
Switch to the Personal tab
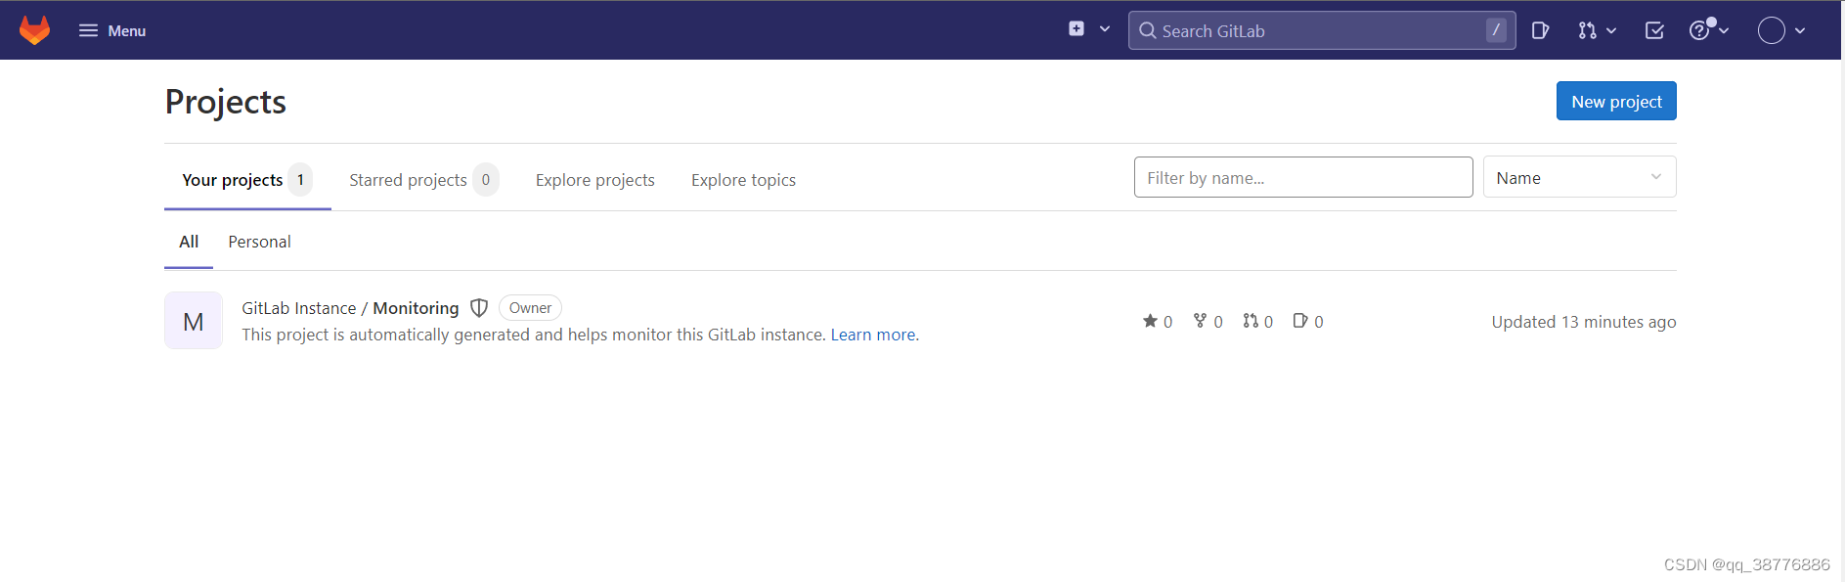pos(259,242)
